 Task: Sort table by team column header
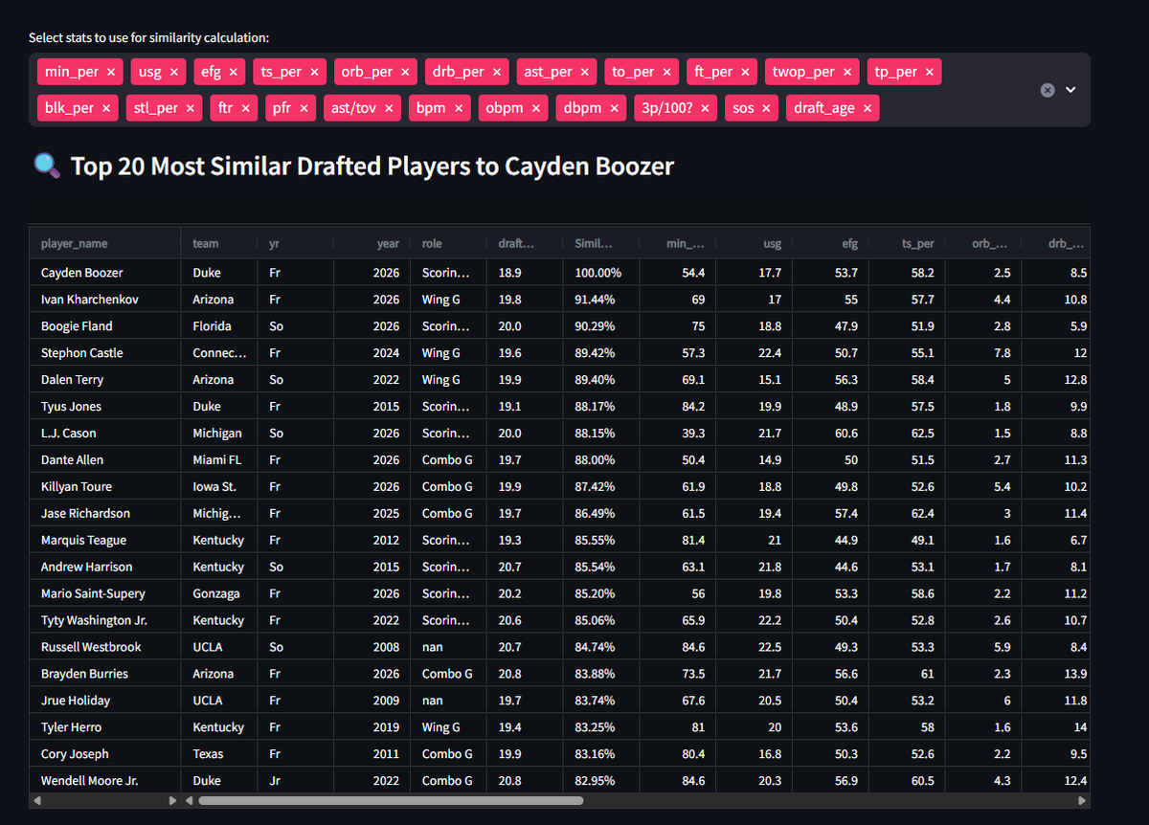218,244
